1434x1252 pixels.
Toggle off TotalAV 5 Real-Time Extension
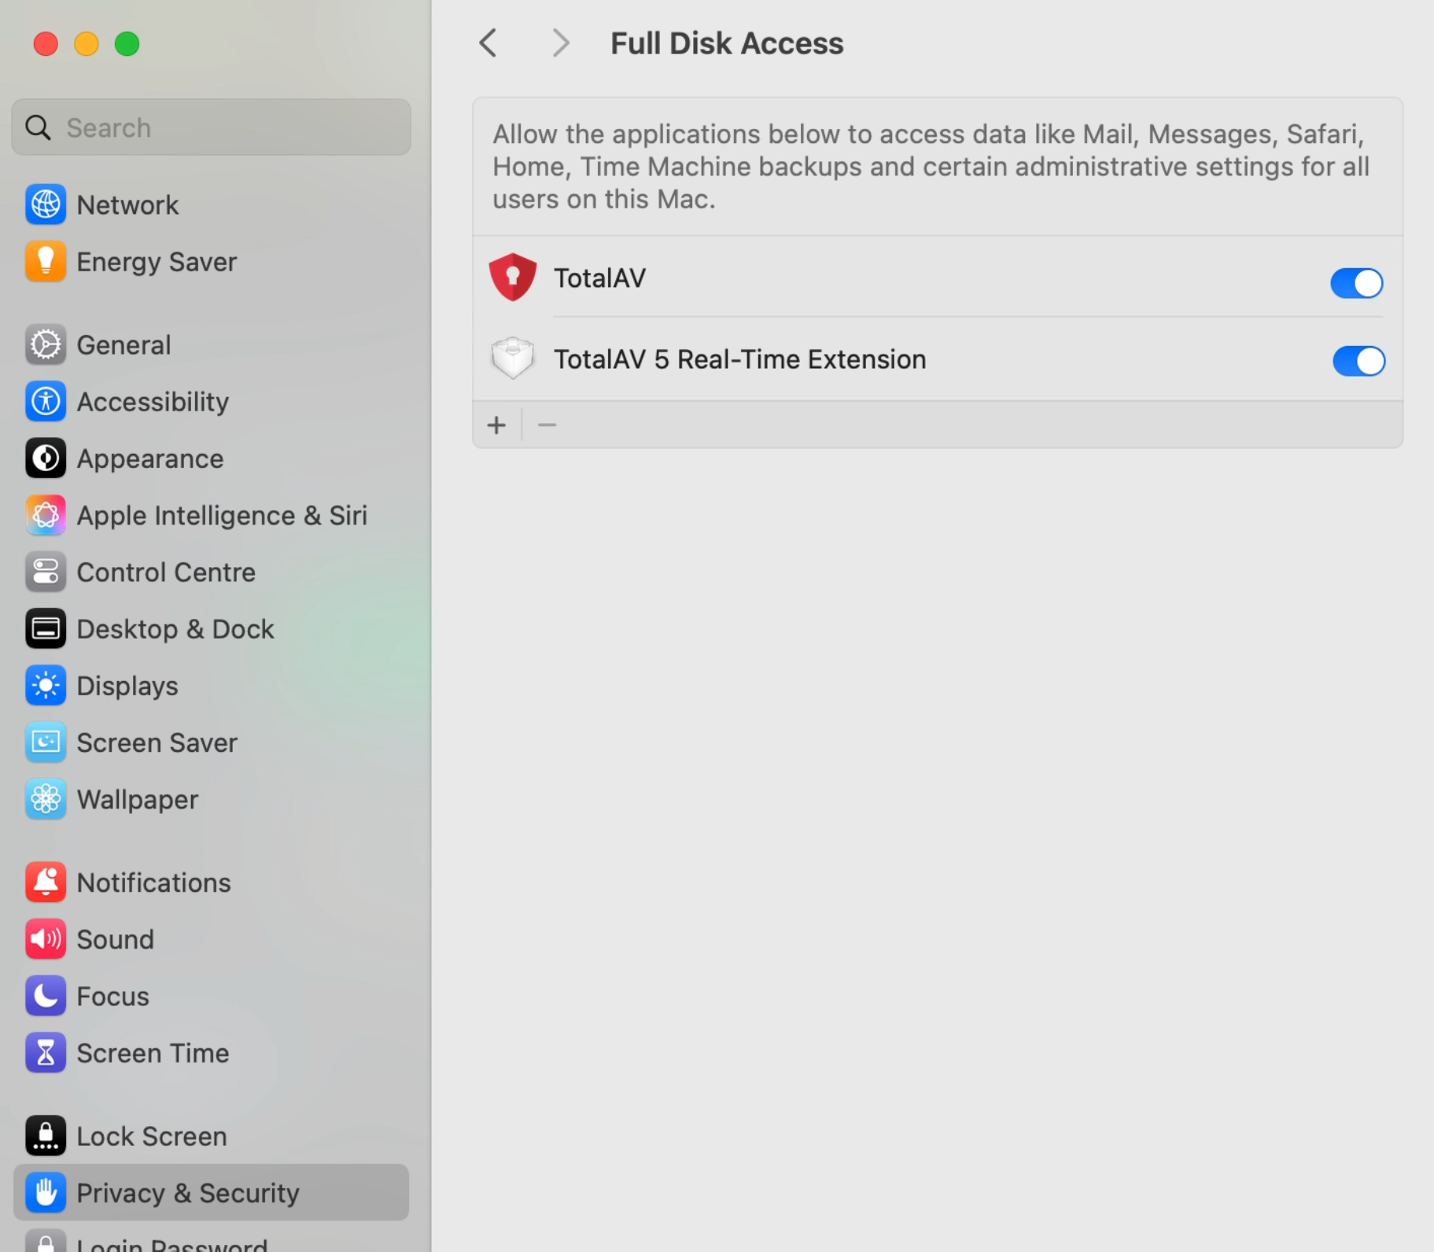(x=1358, y=361)
